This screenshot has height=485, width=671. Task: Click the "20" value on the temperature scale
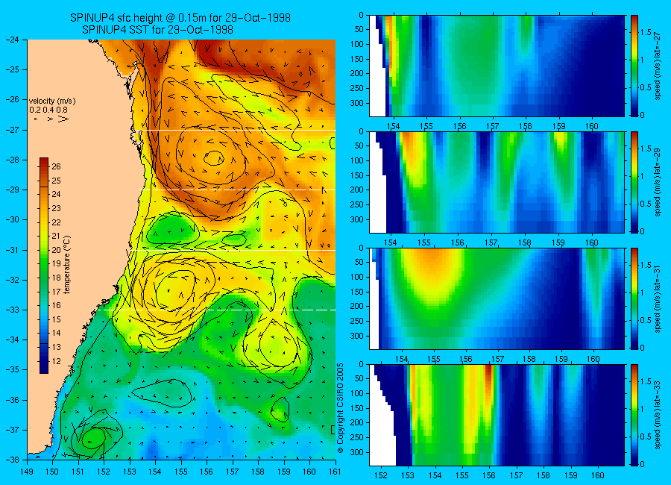pyautogui.click(x=56, y=250)
